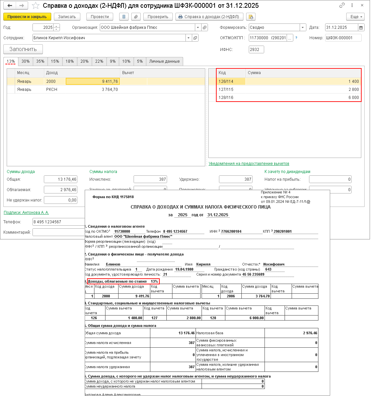Switch to the 13% tab
This screenshot has height=398, width=373.
11,61
